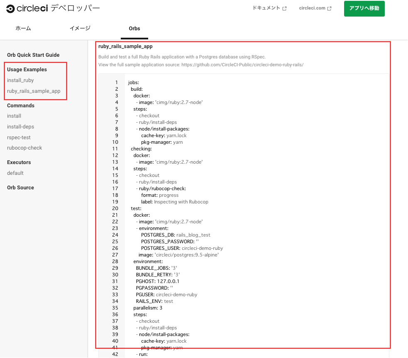Click the 'checking:' code line
408x358 pixels.
tap(141, 149)
